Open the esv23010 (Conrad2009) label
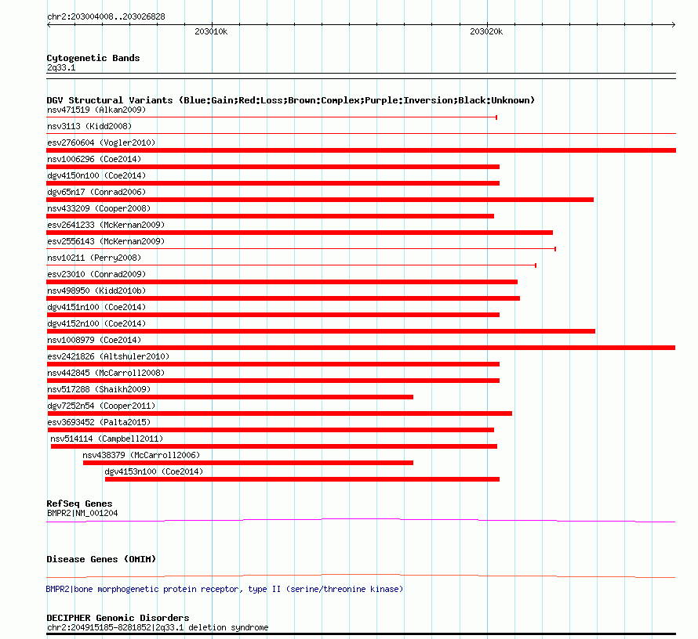 pyautogui.click(x=96, y=274)
